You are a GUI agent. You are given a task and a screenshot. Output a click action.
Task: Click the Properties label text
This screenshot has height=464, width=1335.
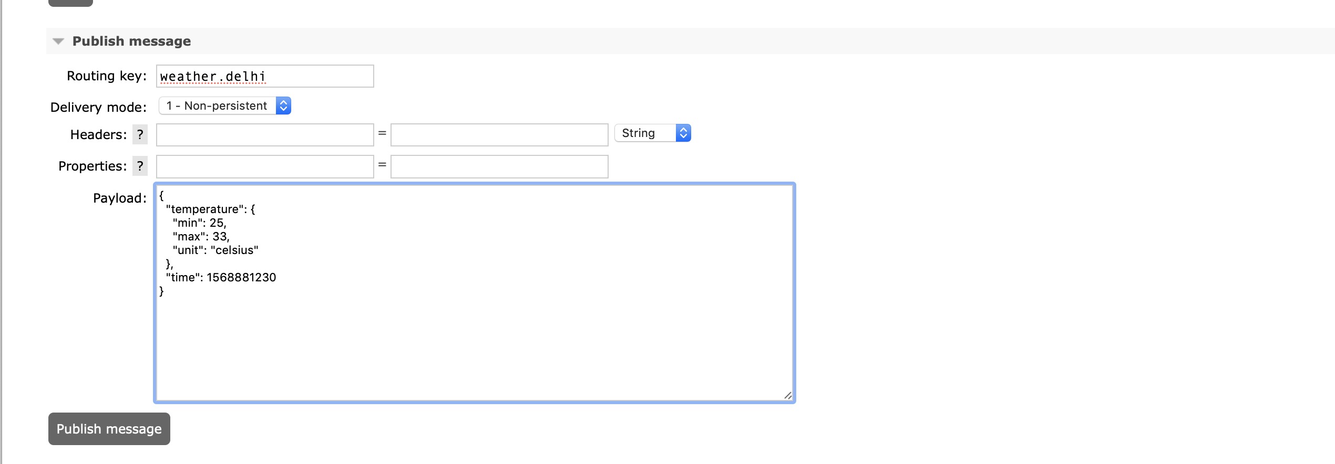(93, 166)
